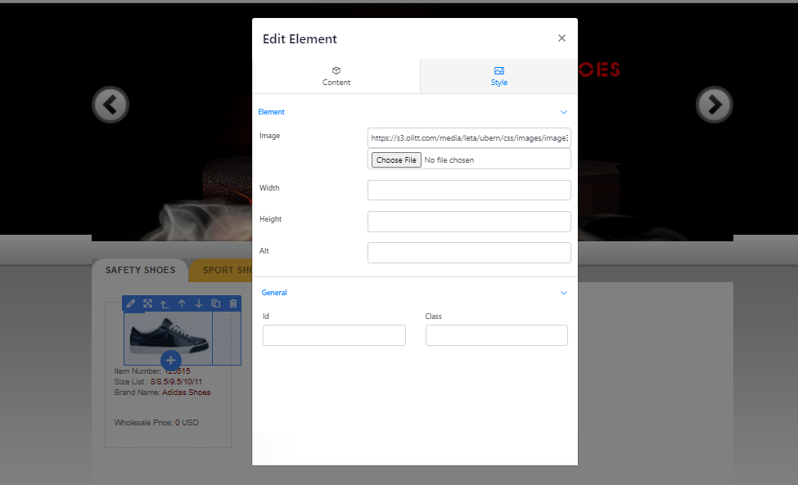Click the Choose File button
The width and height of the screenshot is (798, 485).
point(396,159)
